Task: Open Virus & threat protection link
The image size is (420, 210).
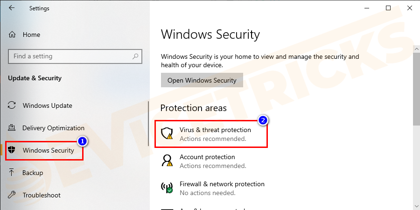Action: click(215, 130)
